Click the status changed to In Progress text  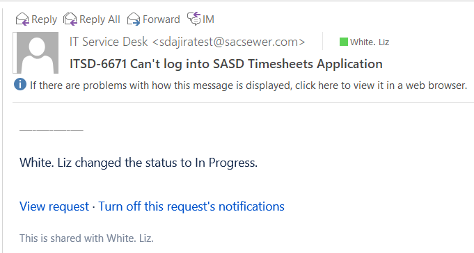coord(139,163)
